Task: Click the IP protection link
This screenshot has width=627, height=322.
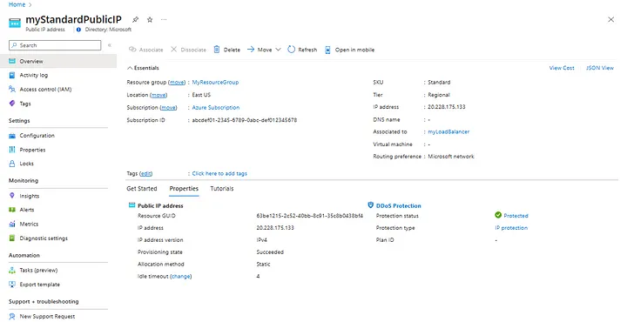Action: coord(511,228)
